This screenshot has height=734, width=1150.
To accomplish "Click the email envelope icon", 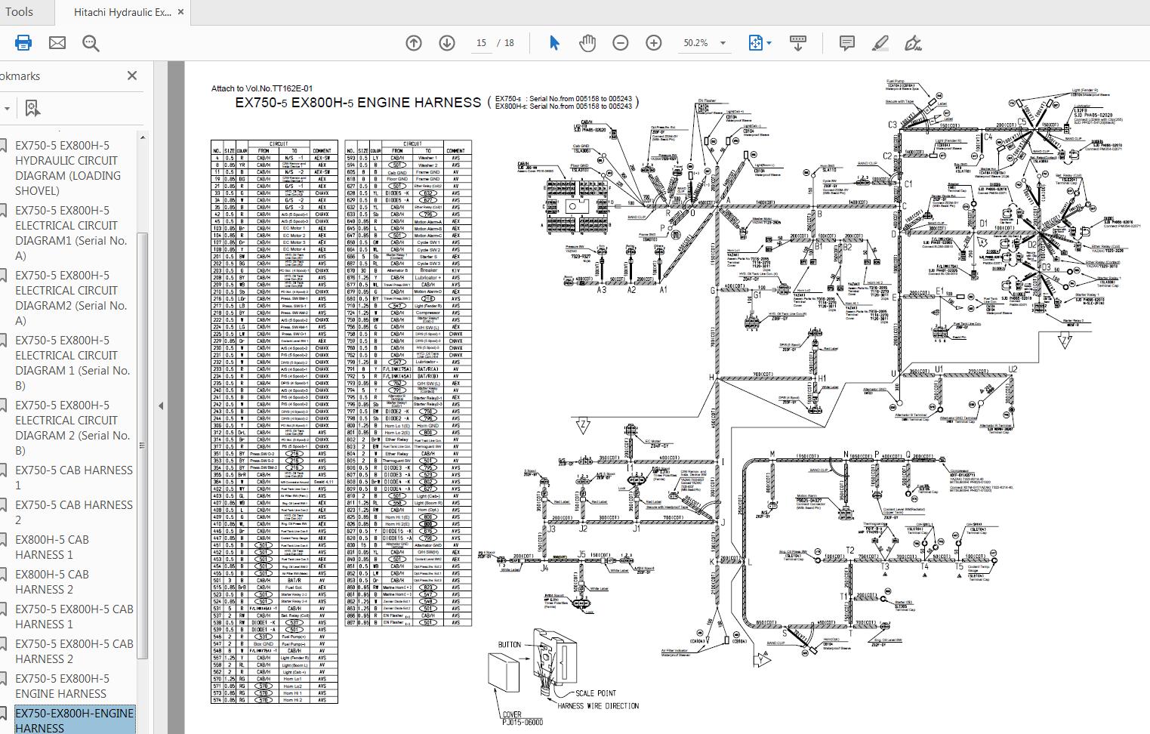I will point(57,43).
